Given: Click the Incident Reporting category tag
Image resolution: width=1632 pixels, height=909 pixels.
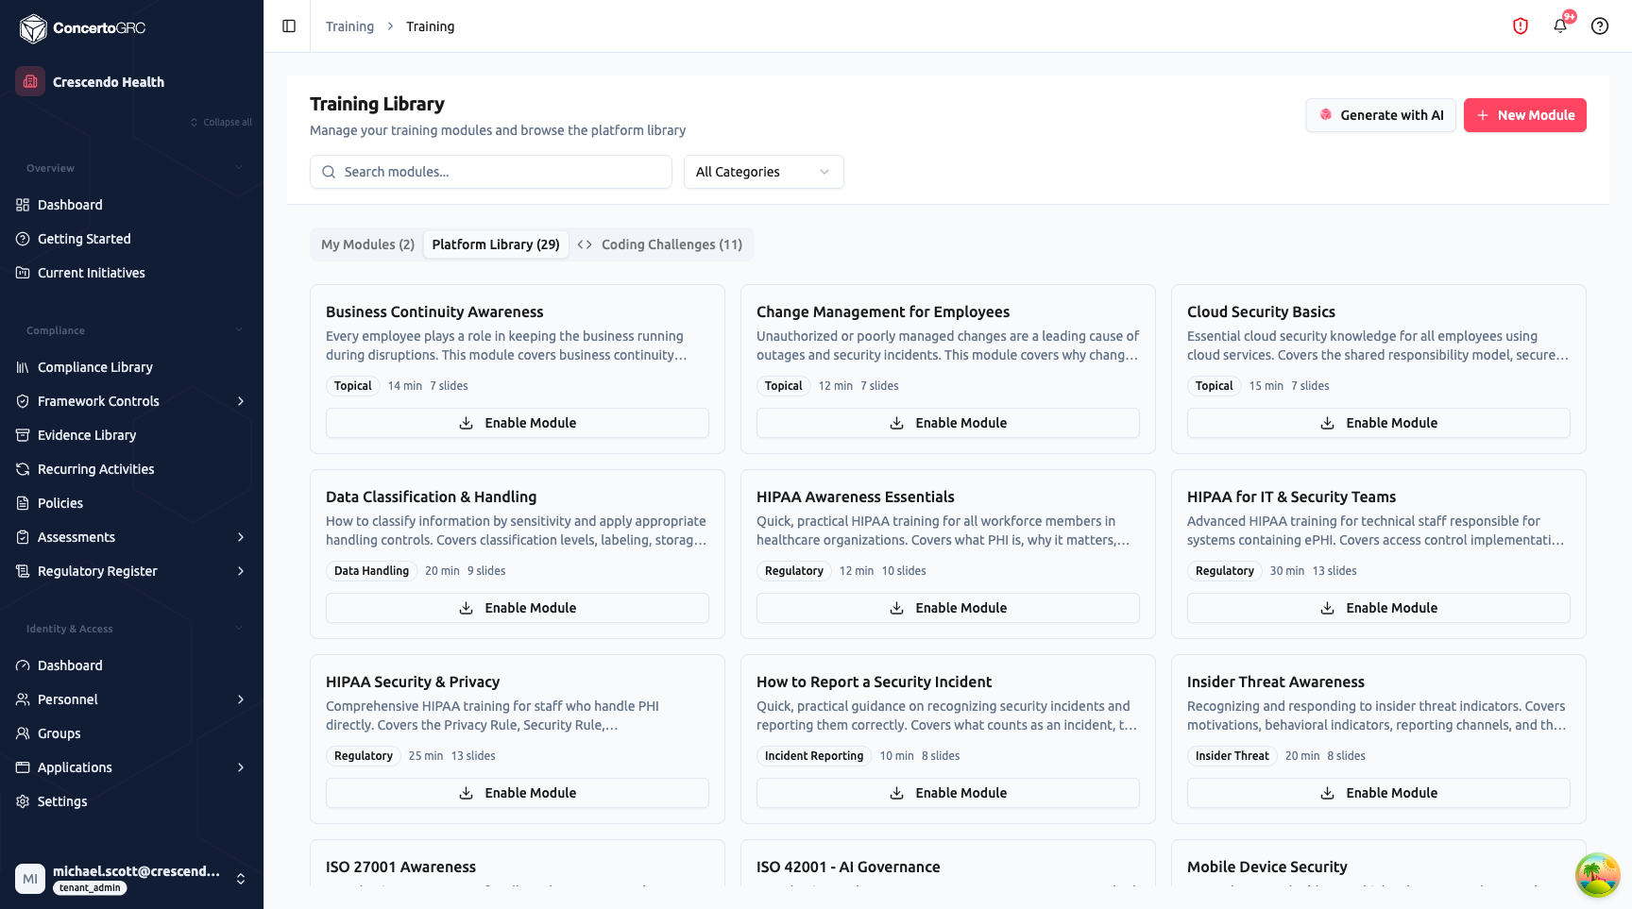Looking at the screenshot, I should [x=814, y=756].
